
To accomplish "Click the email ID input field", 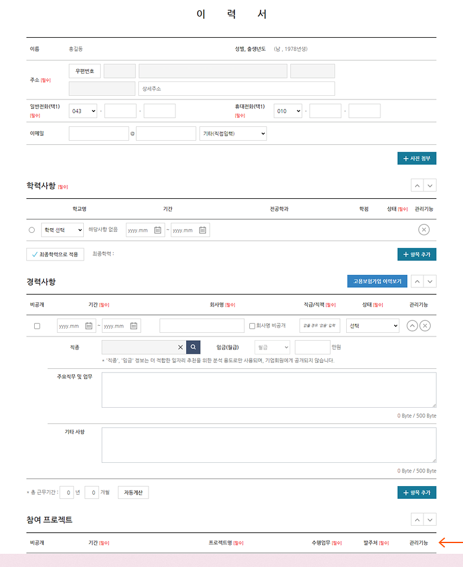I will [99, 134].
